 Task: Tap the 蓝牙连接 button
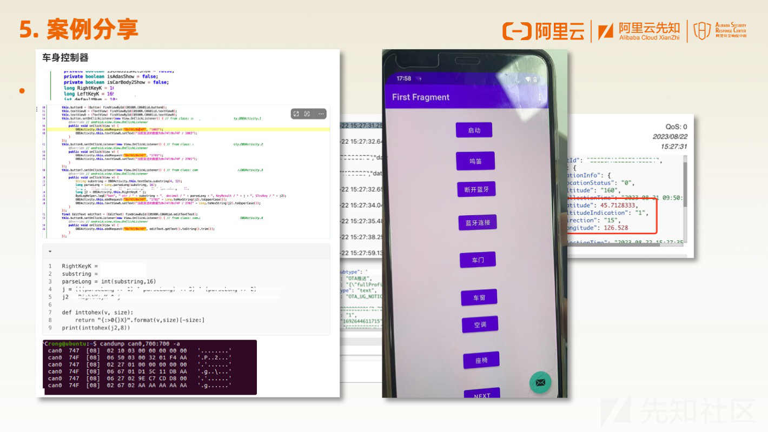(x=478, y=222)
